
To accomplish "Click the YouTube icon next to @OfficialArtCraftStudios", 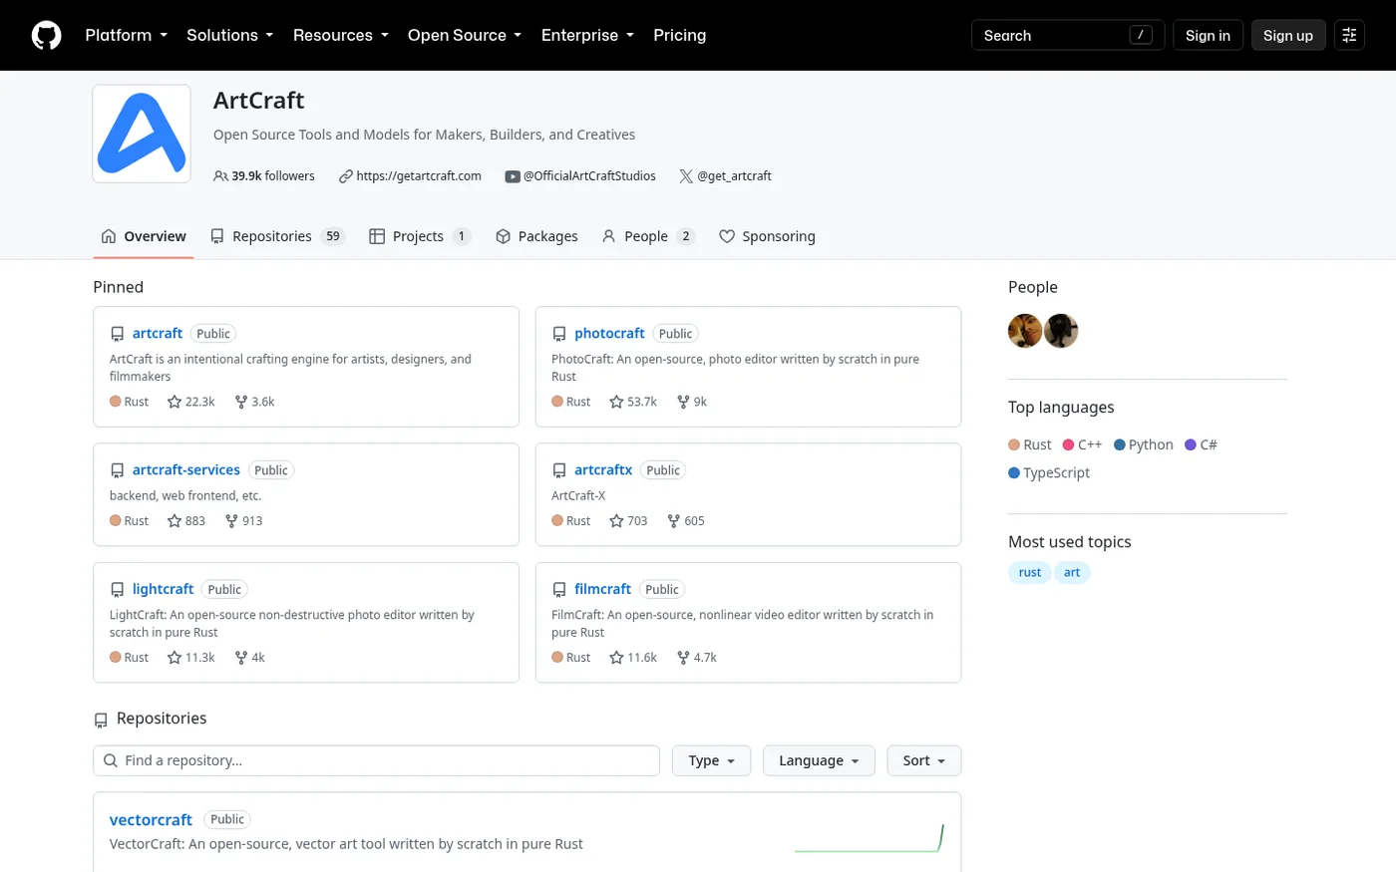I will pyautogui.click(x=513, y=176).
